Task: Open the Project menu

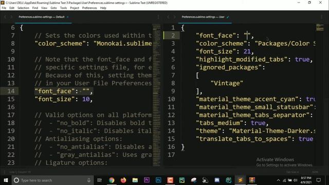Action: tap(75, 8)
